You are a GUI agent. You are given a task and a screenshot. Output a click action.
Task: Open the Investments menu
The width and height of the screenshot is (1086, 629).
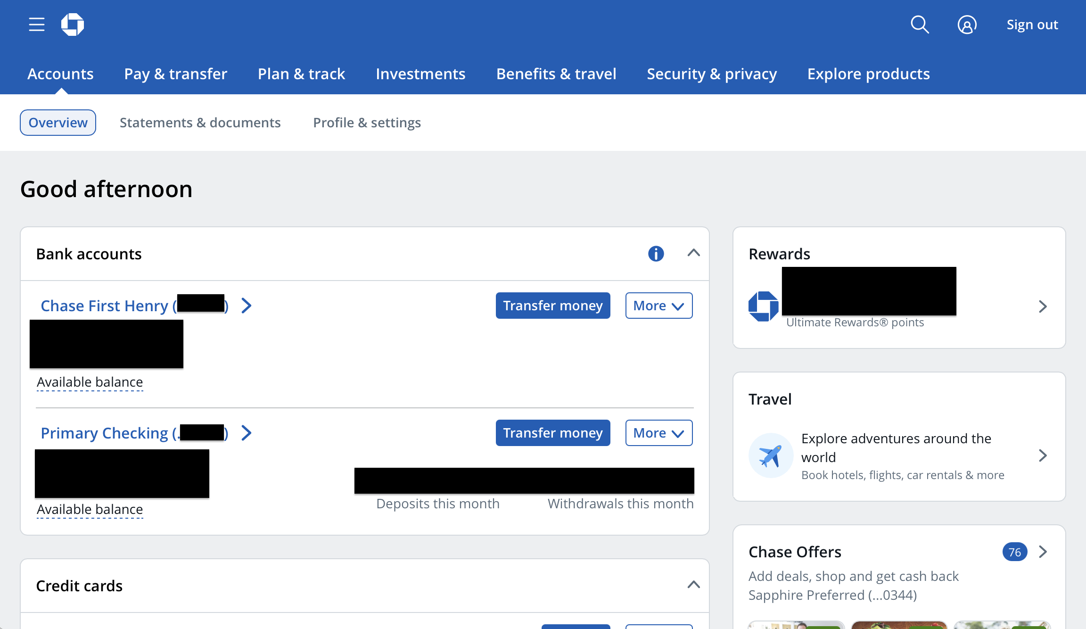(420, 74)
